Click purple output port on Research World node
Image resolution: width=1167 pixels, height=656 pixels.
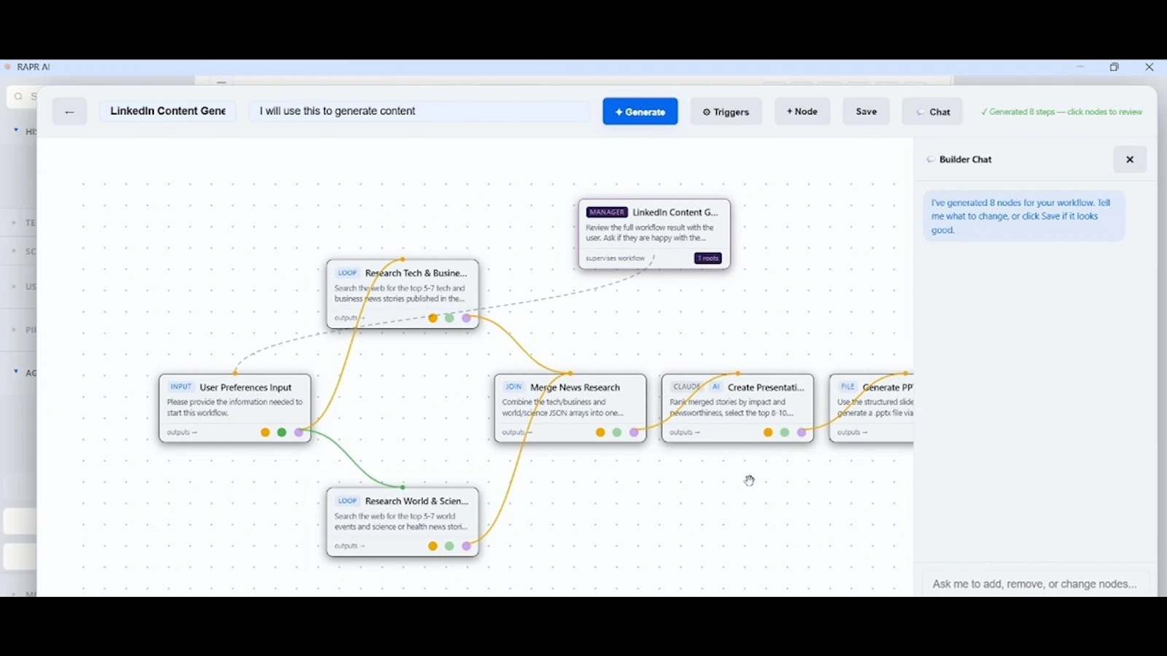466,546
